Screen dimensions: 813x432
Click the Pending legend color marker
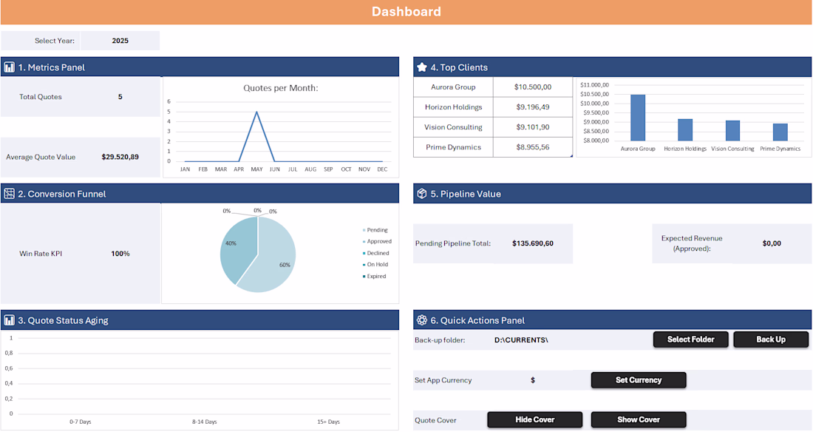[364, 230]
